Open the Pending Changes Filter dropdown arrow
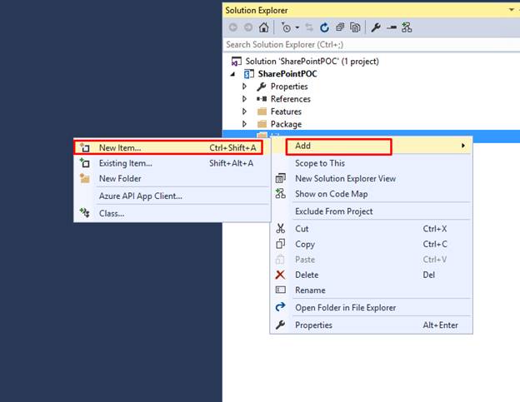 [x=297, y=27]
